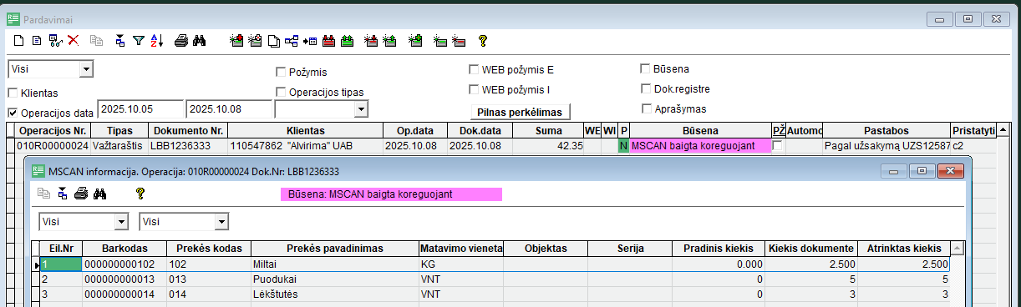Select the Puodukai product row
Screen dimensions: 1021x307
point(495,279)
